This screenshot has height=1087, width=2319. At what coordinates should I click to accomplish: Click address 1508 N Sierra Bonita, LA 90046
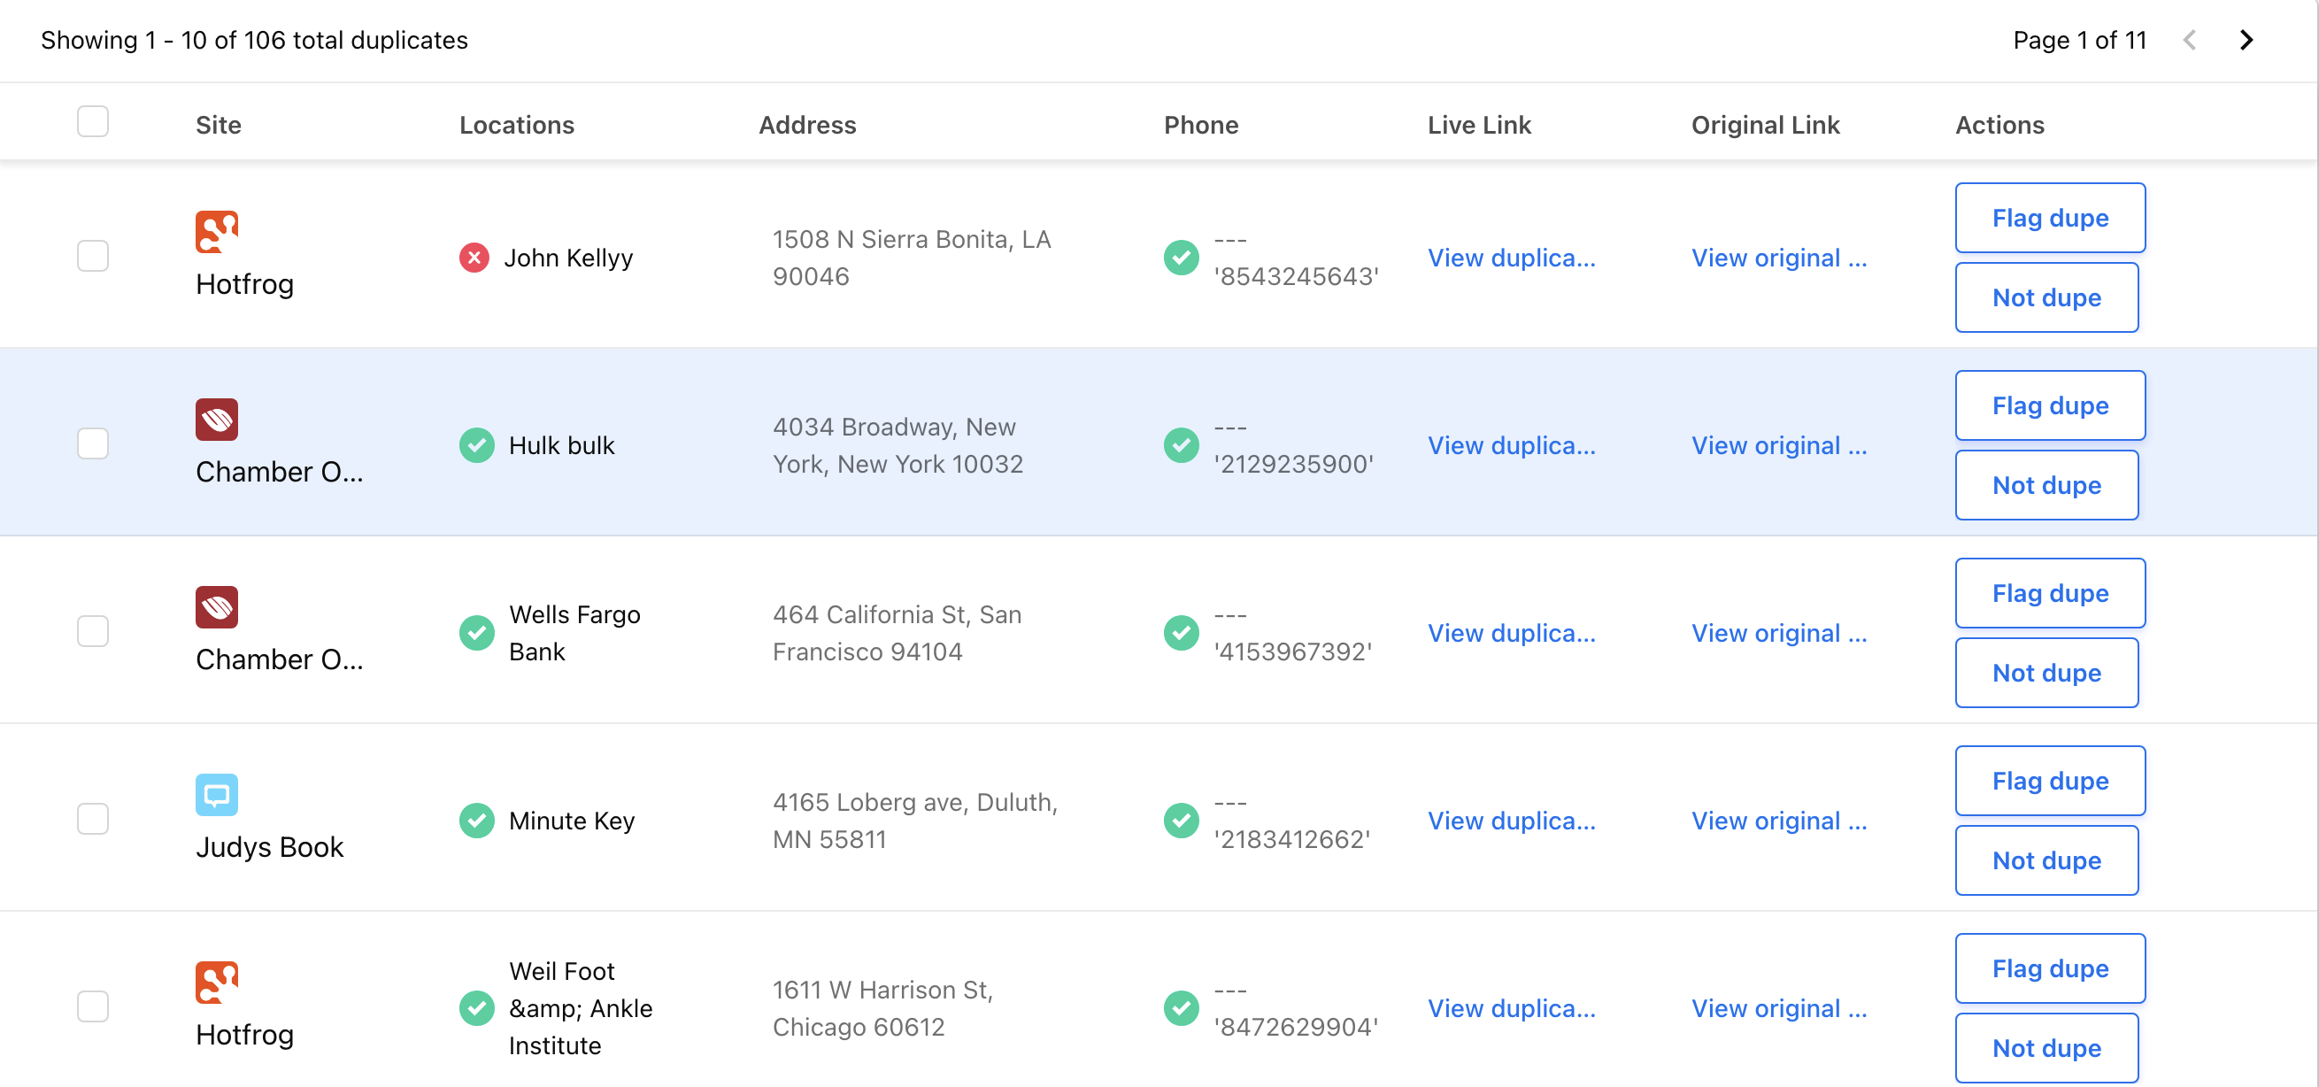[911, 258]
